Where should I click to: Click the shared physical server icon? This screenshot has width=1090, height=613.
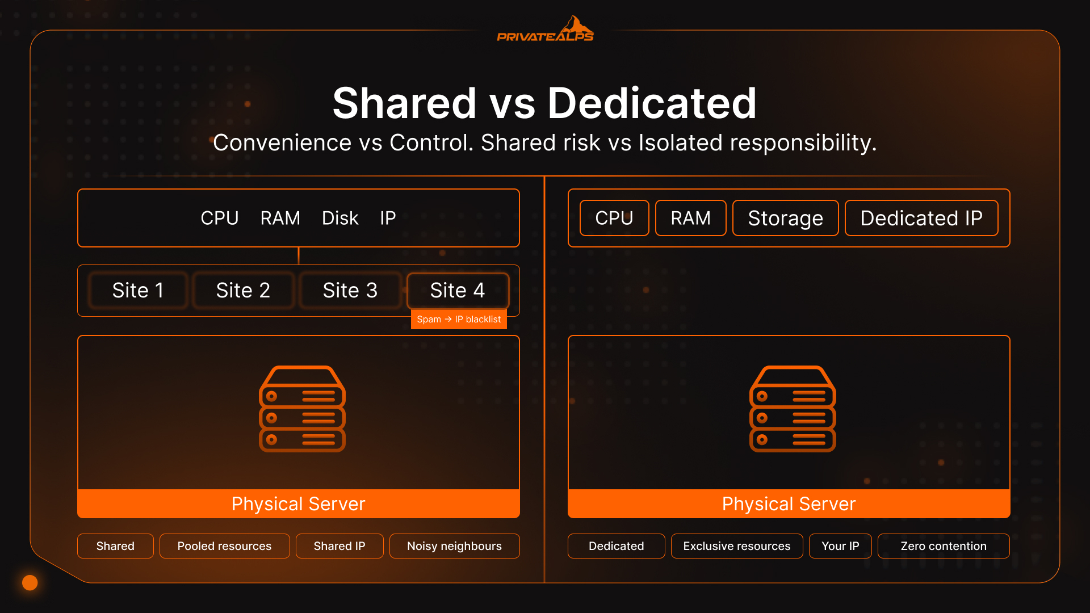point(302,409)
